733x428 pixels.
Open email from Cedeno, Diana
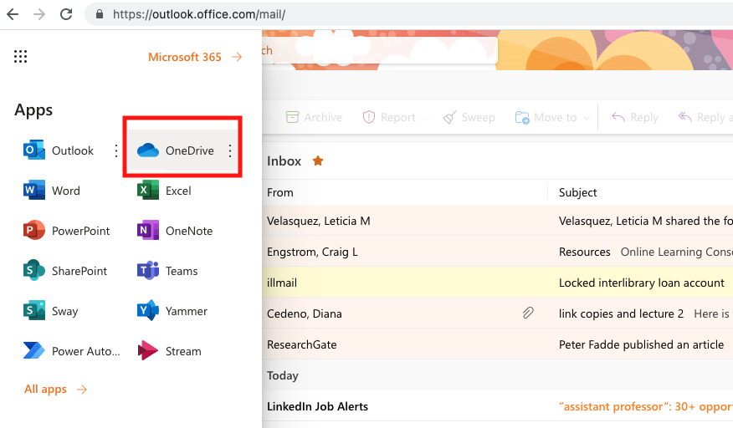[497, 313]
